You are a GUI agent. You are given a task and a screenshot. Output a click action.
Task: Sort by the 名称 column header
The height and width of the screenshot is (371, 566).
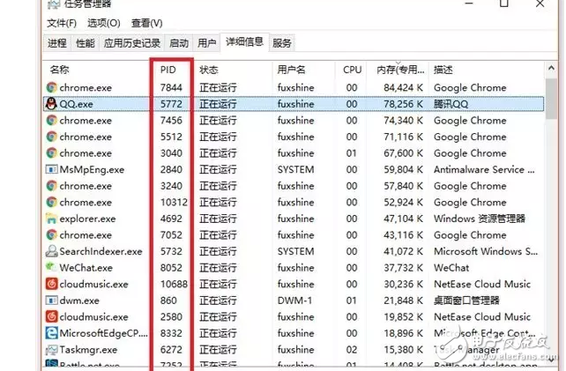point(60,70)
